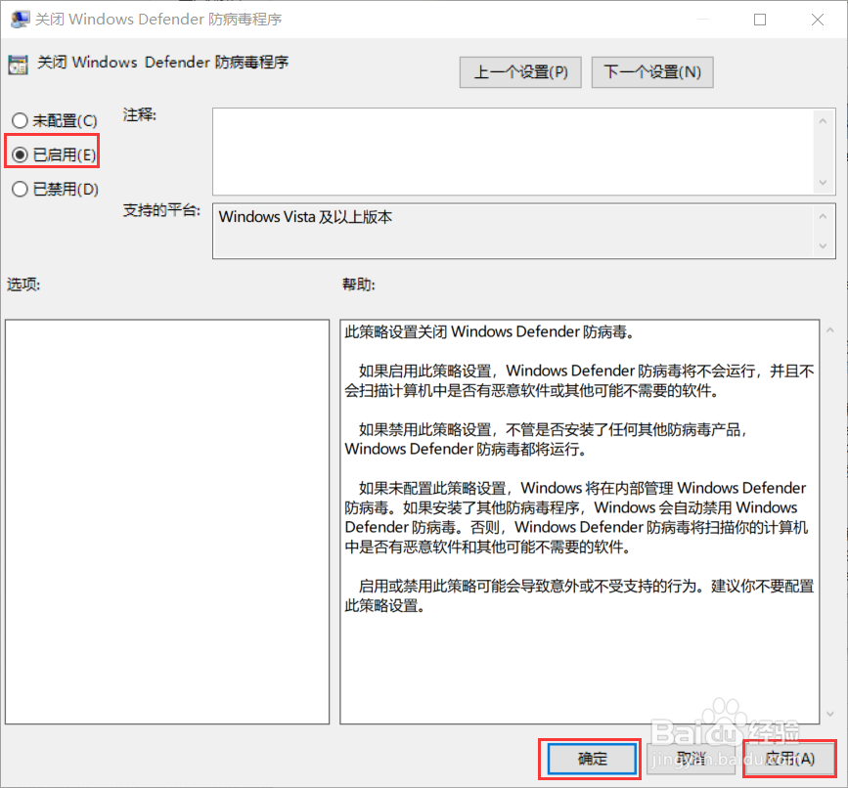Click the 'Windows Vista 及以上版本' platform text

305,217
